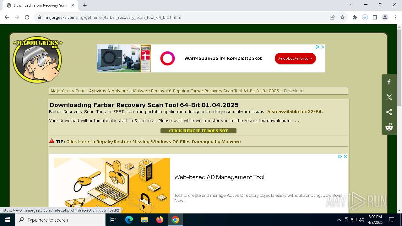Share page on X
402x226 pixels.
click(389, 97)
